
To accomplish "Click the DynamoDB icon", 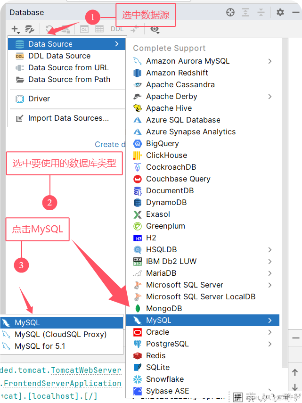I will coord(138,203).
